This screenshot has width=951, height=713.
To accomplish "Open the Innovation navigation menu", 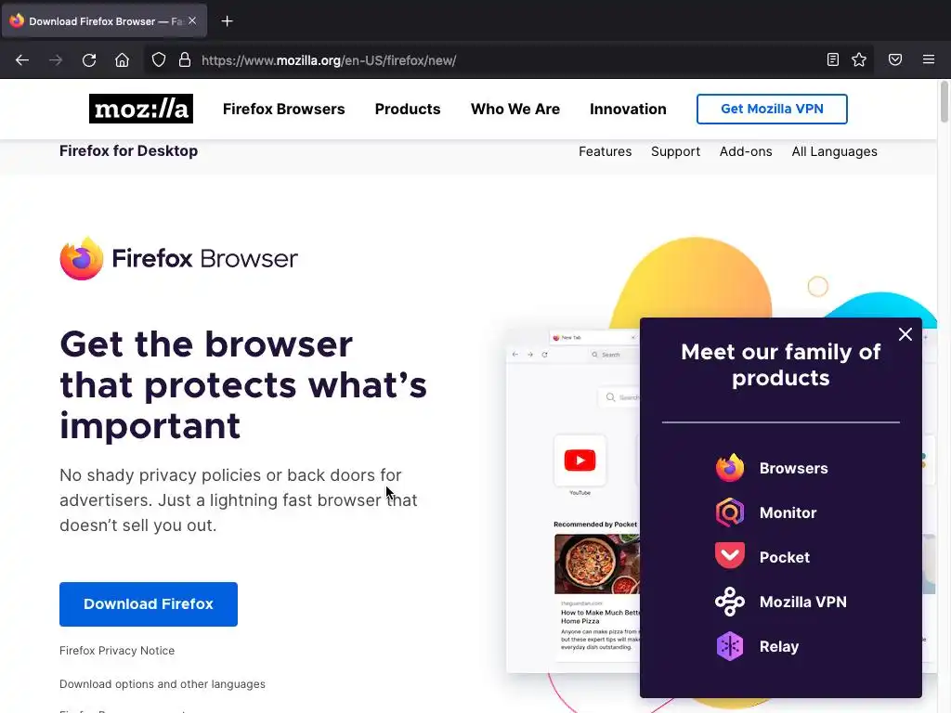I will click(628, 110).
